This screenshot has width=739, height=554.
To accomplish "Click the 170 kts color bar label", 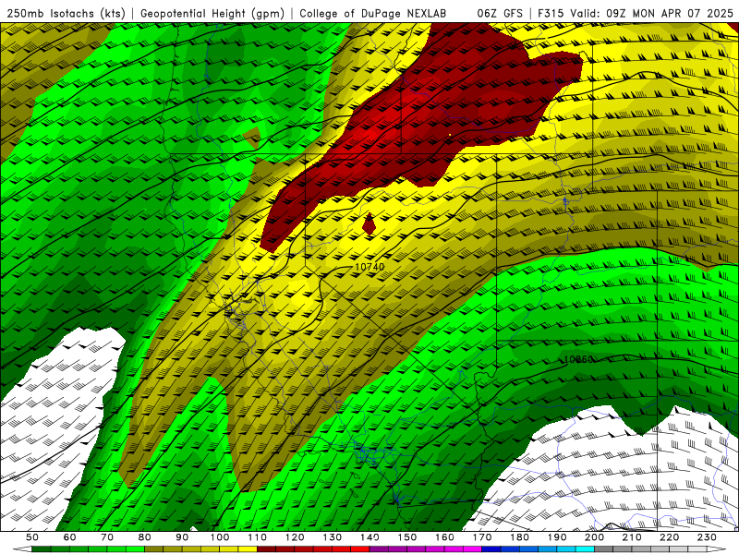I will point(482,537).
